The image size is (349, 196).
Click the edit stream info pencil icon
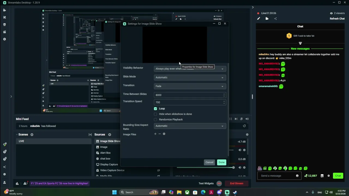[x=258, y=19]
